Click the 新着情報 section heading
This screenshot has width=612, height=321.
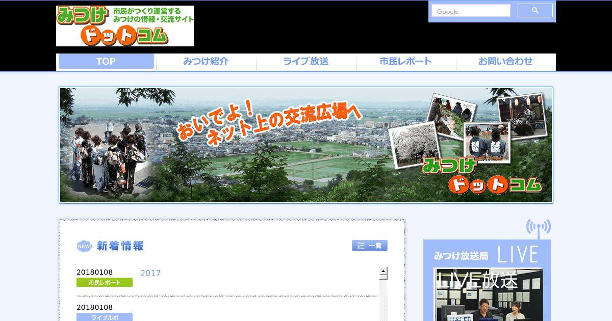120,246
